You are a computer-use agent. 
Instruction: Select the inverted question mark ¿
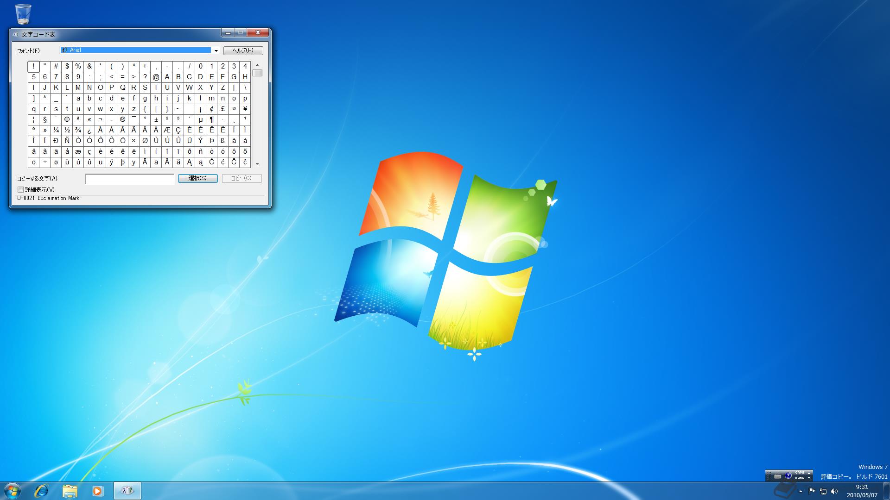pos(89,130)
